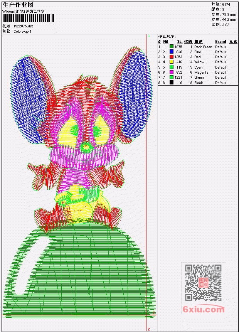Select the Blue thread color swatch
The image size is (239, 332).
coord(172,52)
